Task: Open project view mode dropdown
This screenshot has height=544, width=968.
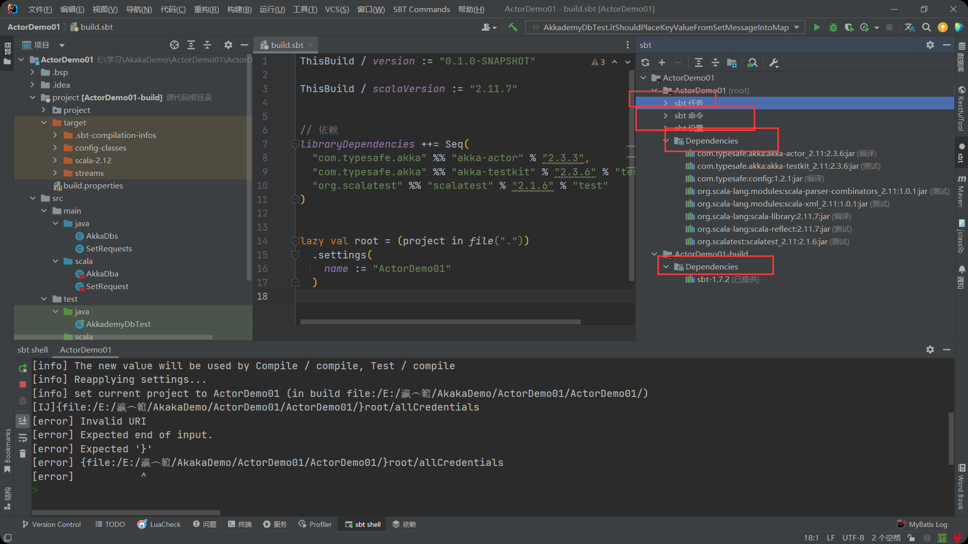Action: point(62,45)
